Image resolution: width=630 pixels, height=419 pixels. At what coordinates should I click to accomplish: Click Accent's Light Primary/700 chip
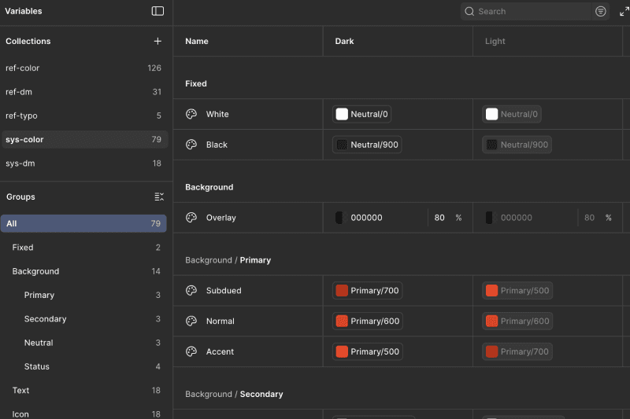point(517,351)
